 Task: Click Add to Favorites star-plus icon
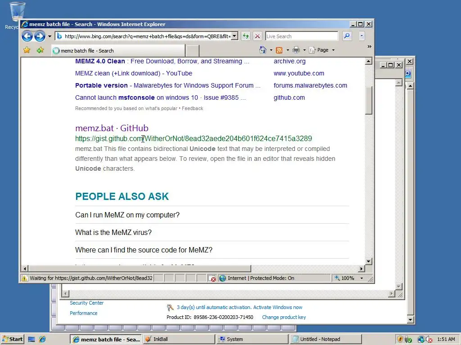pos(40,50)
